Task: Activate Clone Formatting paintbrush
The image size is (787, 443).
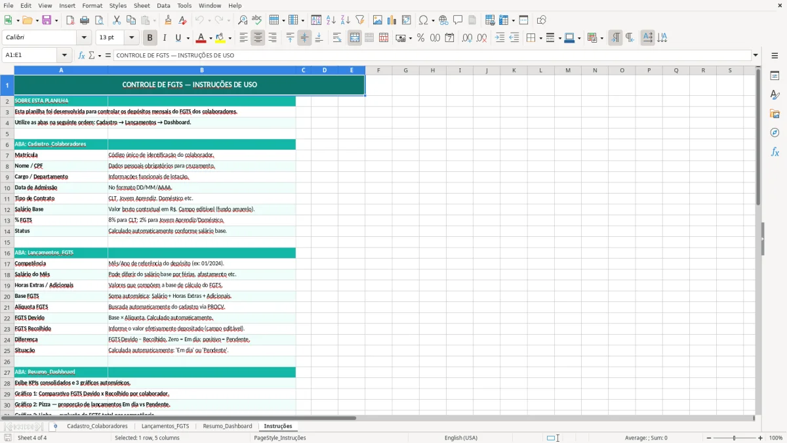Action: [168, 20]
